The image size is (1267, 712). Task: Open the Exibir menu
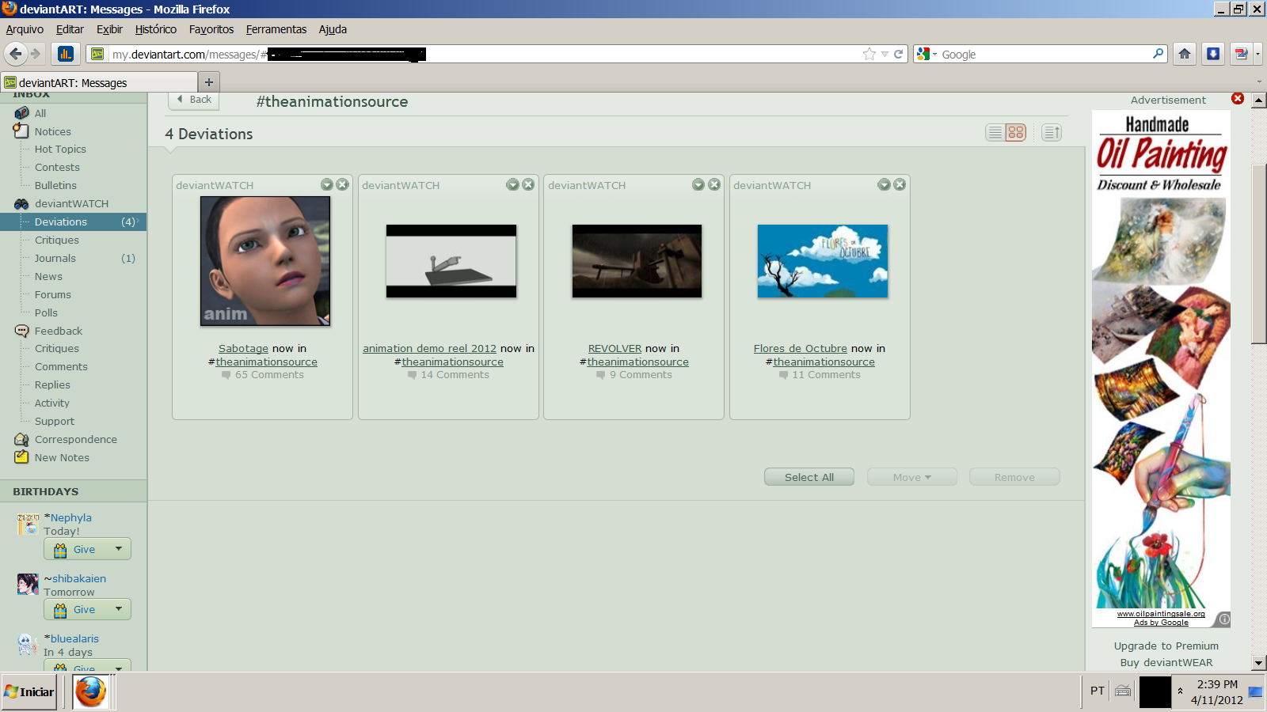coord(109,29)
